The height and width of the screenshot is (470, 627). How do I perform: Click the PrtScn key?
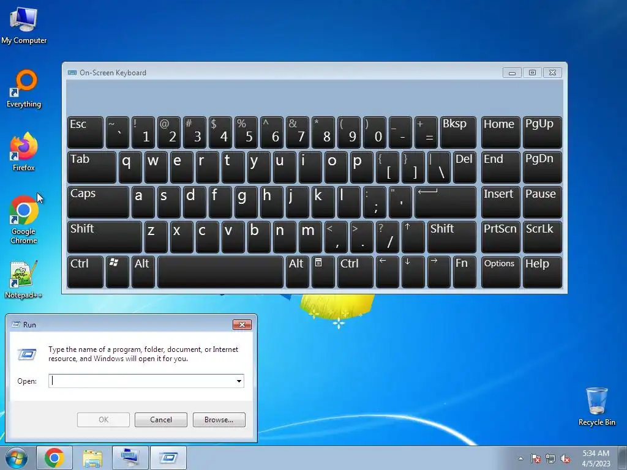click(x=501, y=237)
